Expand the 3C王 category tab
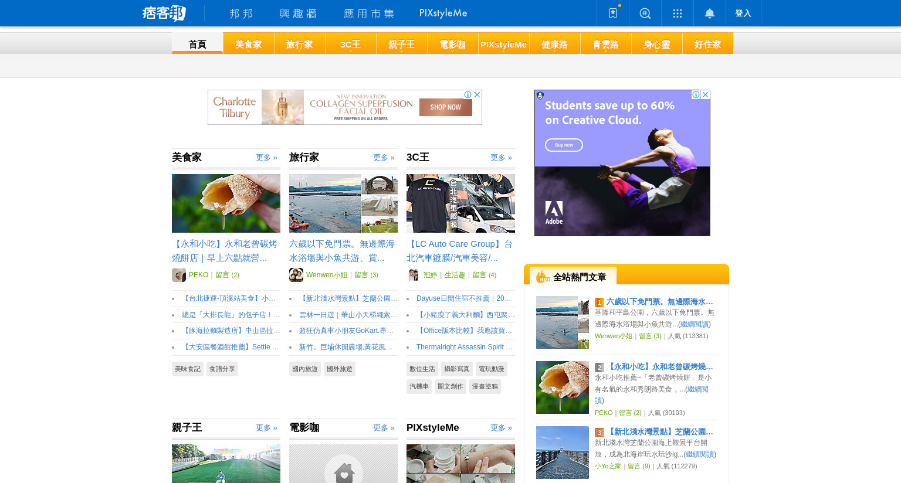901x483 pixels. click(351, 44)
